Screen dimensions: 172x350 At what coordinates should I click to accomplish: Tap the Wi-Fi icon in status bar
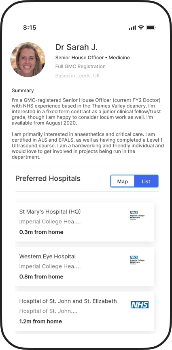tap(141, 28)
